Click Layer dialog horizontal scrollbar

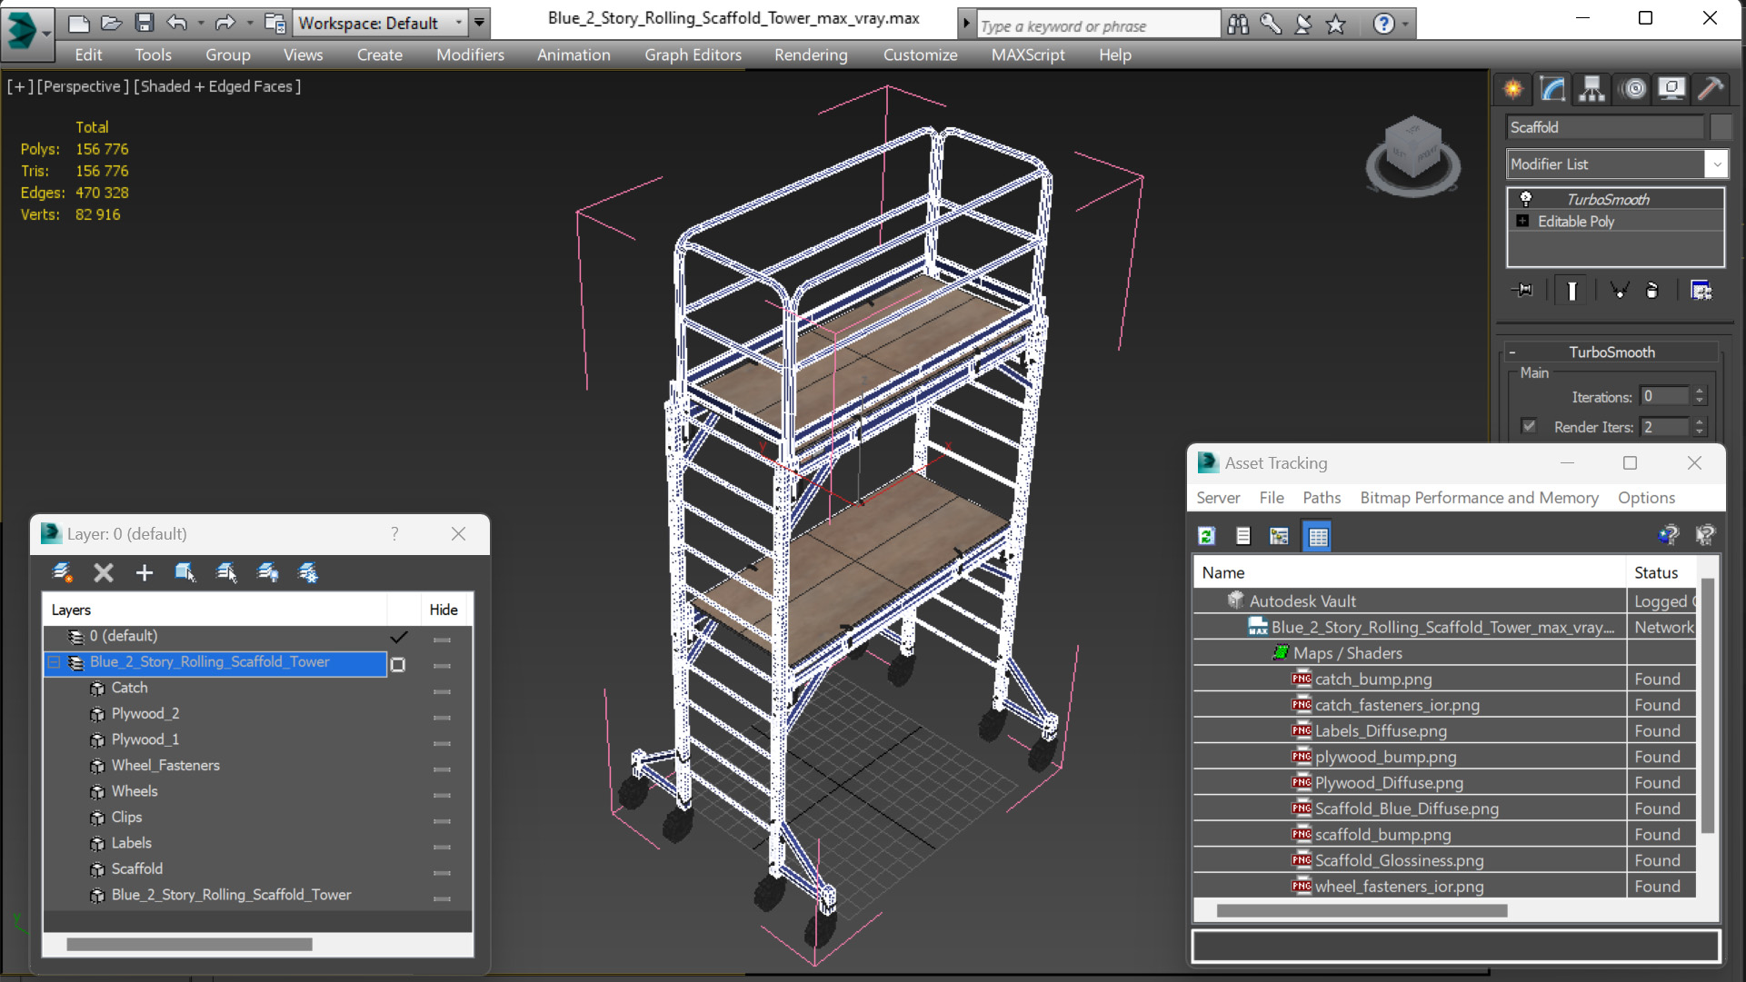pos(189,945)
